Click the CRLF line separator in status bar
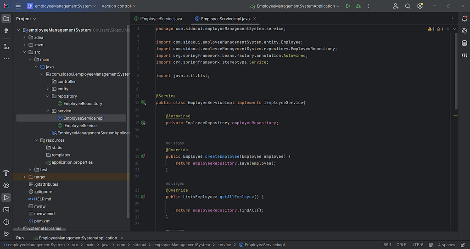470x249 pixels. point(401,245)
